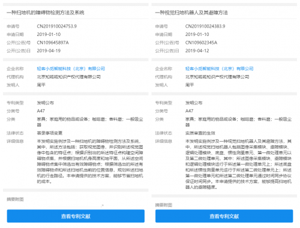The width and height of the screenshot is (300, 228).
Task: Click the title 一种视觉扫地机器人及其避障方法
Action: tap(191, 13)
